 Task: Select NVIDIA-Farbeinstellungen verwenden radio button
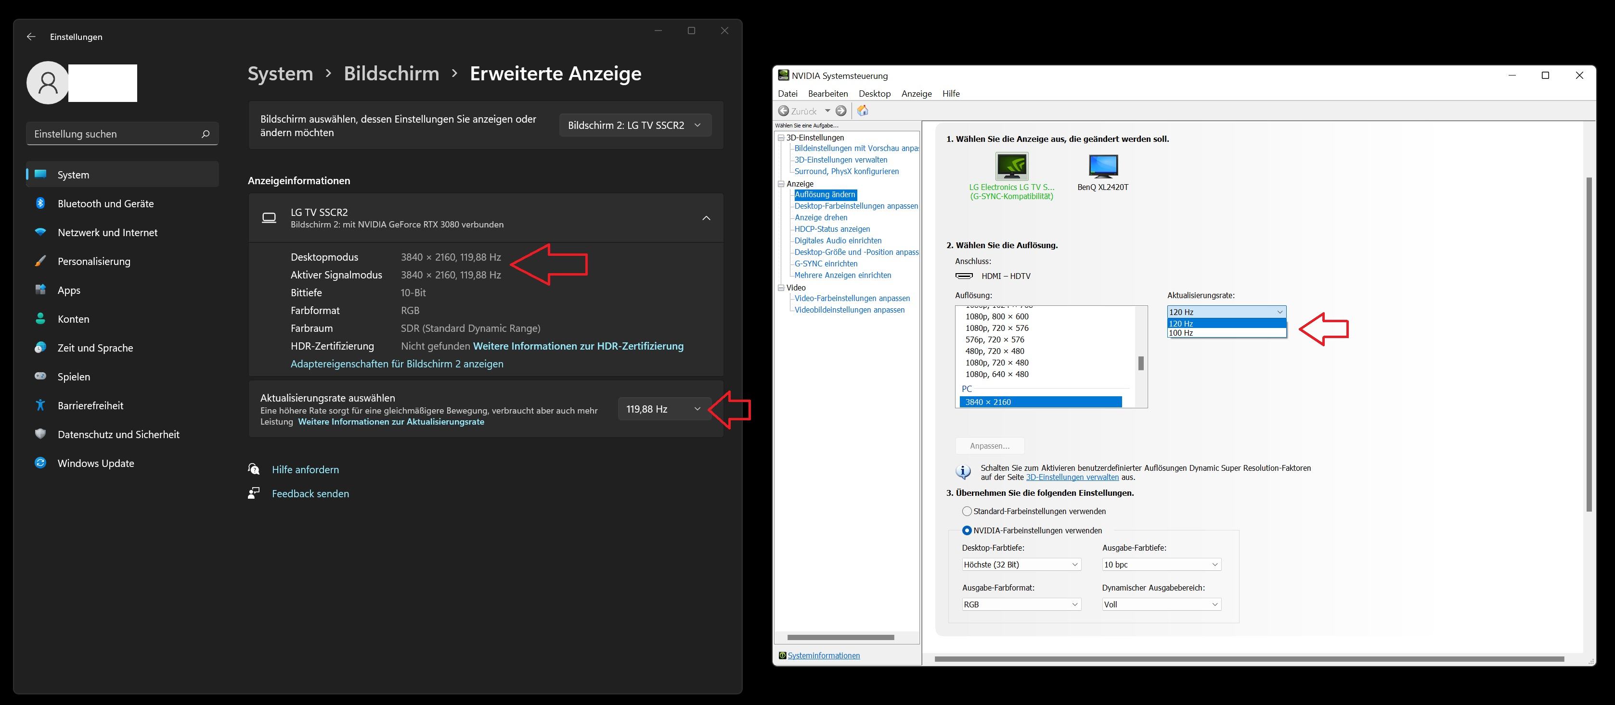click(x=967, y=530)
